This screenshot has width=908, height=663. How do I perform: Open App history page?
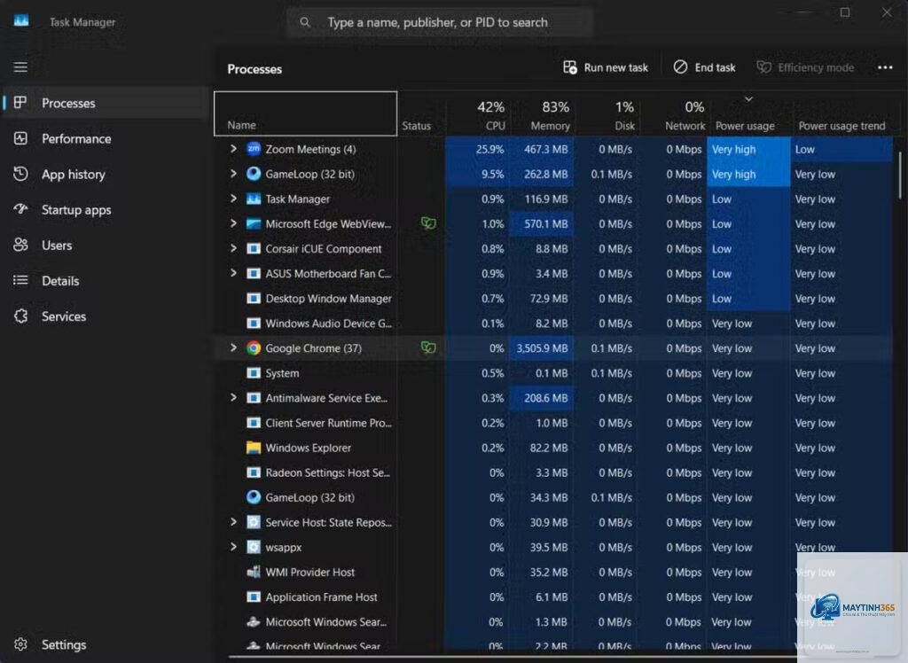pos(106,175)
